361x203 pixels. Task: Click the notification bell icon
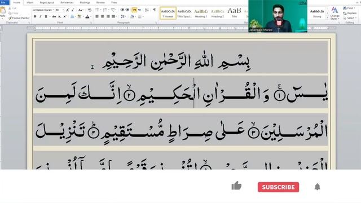click(317, 187)
